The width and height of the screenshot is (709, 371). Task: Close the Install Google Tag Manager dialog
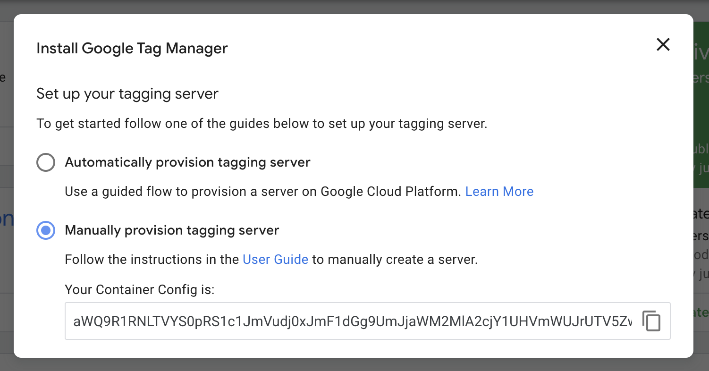coord(663,44)
